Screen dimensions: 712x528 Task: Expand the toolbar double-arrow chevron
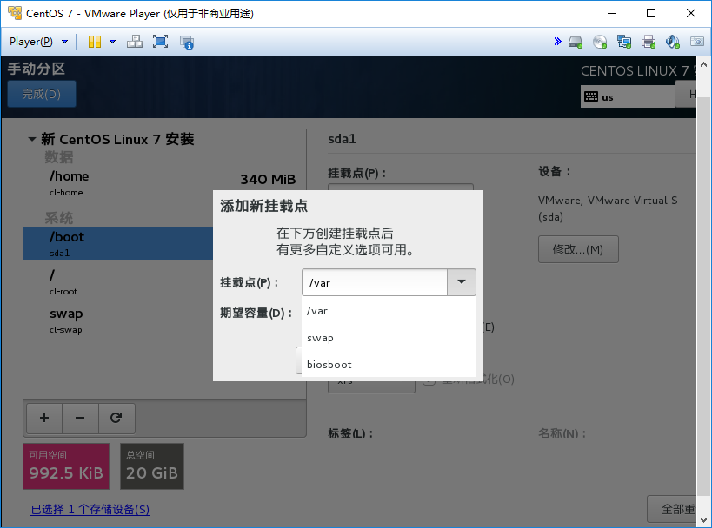point(557,42)
